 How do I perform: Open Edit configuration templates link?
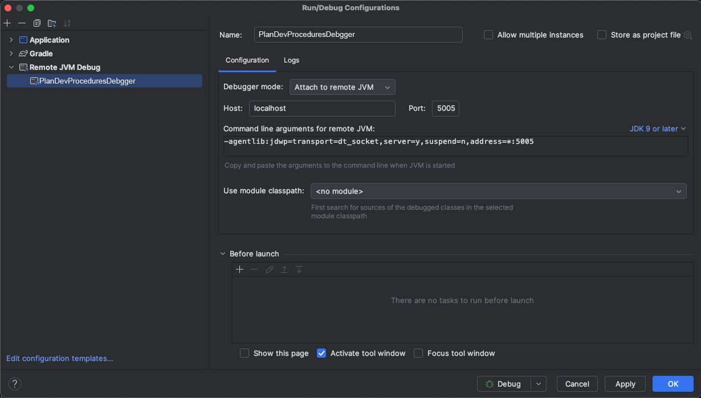click(x=59, y=358)
